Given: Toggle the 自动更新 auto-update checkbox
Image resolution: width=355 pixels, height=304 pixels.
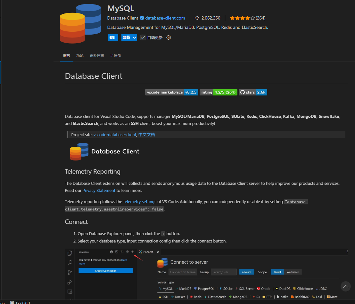Looking at the screenshot, I should pyautogui.click(x=143, y=37).
